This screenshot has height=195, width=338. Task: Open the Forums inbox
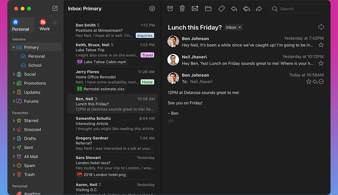(36, 101)
